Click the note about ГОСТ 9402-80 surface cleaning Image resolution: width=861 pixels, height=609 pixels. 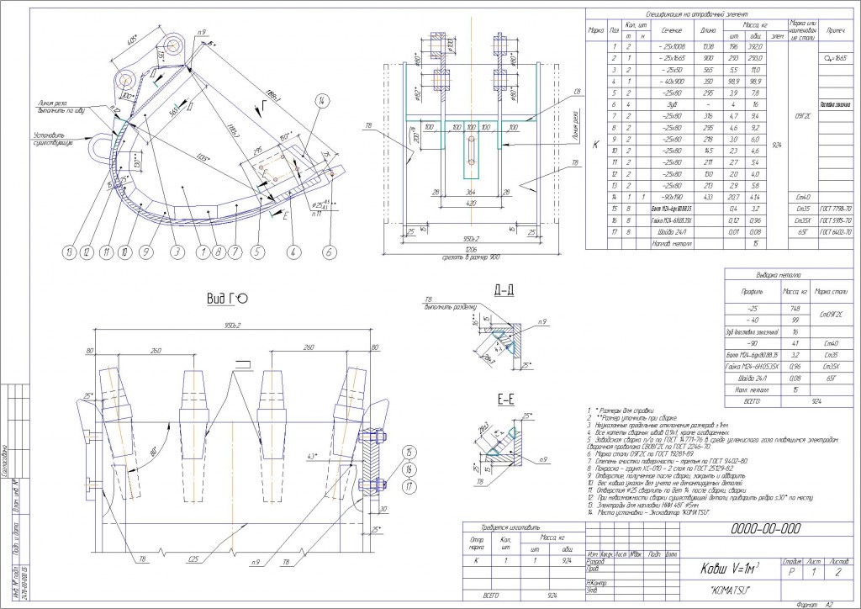pos(667,462)
